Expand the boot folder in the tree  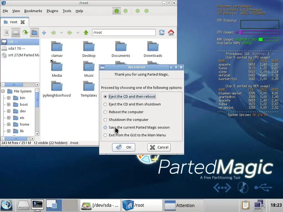9,105
